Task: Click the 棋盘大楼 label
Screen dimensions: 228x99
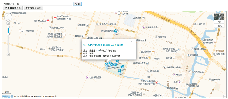Action: (x=162, y=37)
